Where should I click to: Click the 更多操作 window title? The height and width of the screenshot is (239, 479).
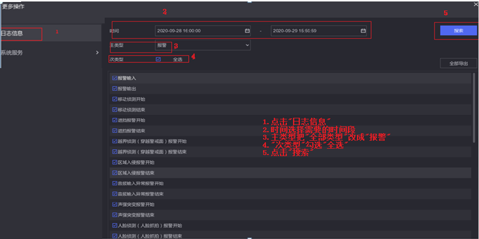coord(13,7)
